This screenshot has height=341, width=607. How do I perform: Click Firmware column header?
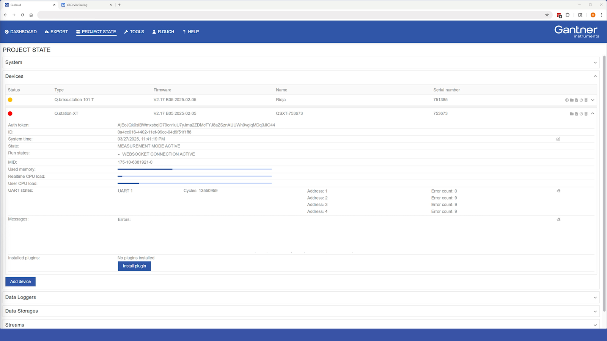162,90
